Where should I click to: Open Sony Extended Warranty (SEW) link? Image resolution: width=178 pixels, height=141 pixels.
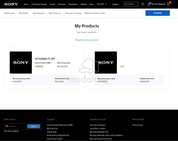click(60, 125)
